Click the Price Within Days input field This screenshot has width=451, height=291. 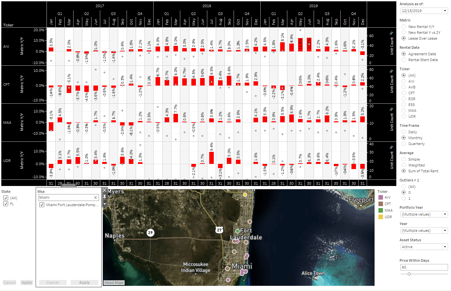tap(424, 267)
